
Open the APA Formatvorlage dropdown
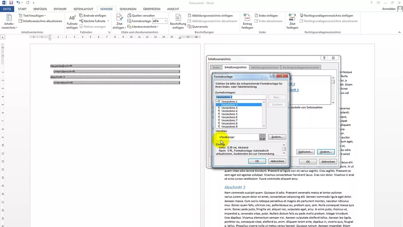coord(165,21)
